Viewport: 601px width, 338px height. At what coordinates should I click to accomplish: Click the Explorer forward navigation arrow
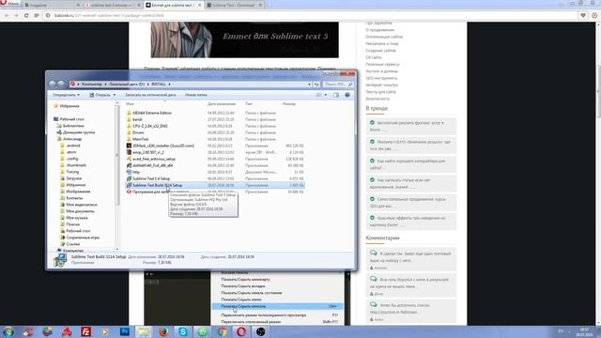pyautogui.click(x=60, y=84)
